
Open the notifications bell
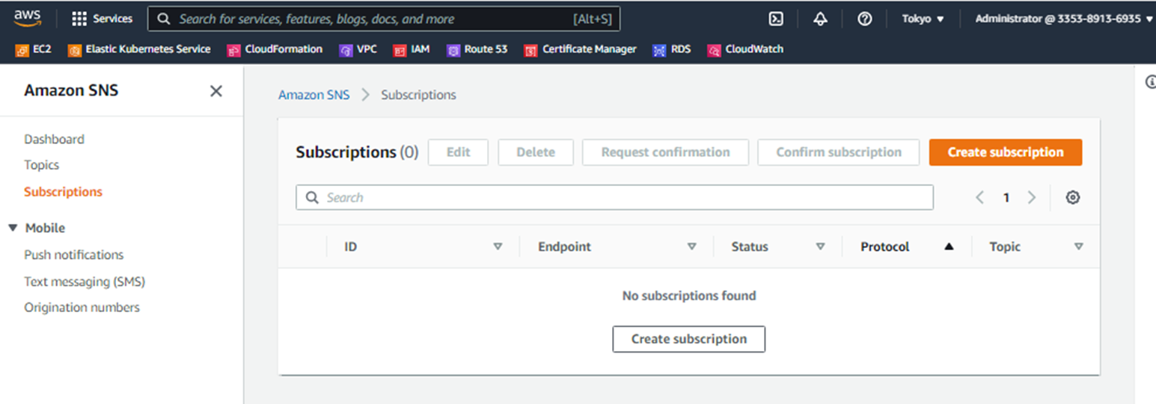tap(820, 19)
